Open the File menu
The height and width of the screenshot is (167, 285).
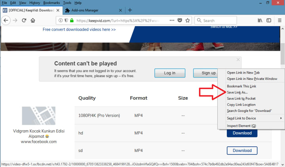pos(4,3)
